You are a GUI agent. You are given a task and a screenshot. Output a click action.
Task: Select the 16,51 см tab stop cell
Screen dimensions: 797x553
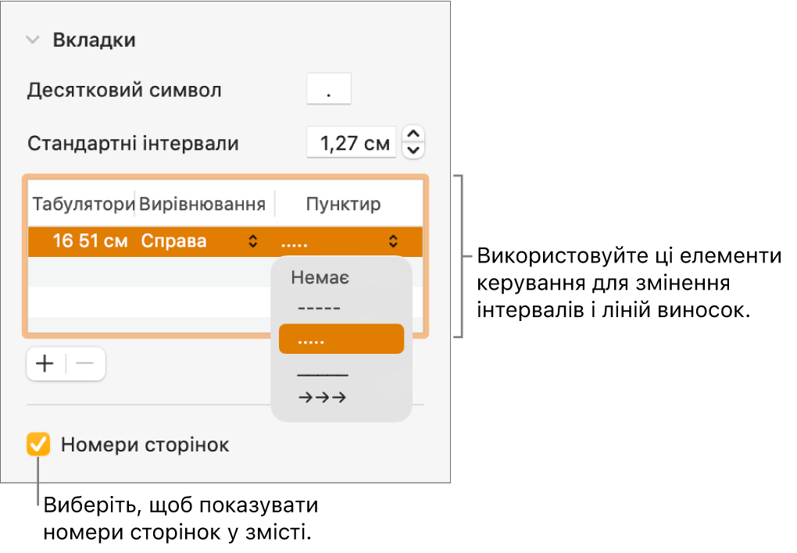(x=90, y=241)
